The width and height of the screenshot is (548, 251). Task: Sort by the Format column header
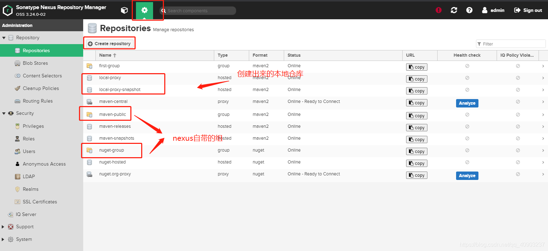pos(266,55)
